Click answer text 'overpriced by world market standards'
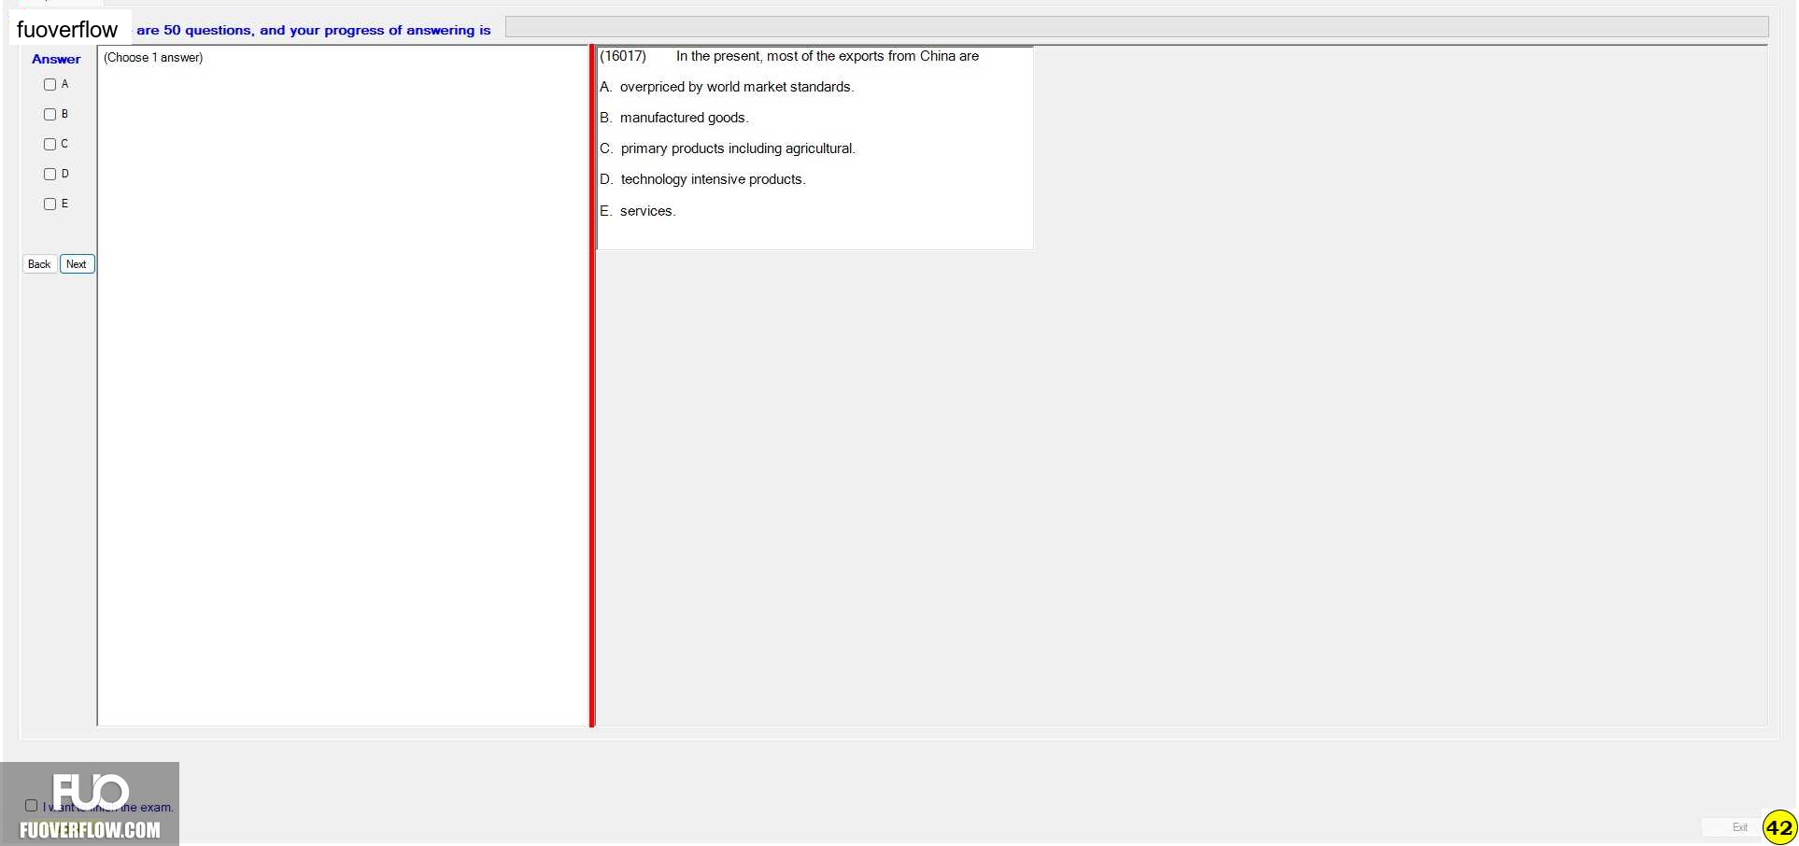Image resolution: width=1799 pixels, height=846 pixels. click(x=737, y=87)
